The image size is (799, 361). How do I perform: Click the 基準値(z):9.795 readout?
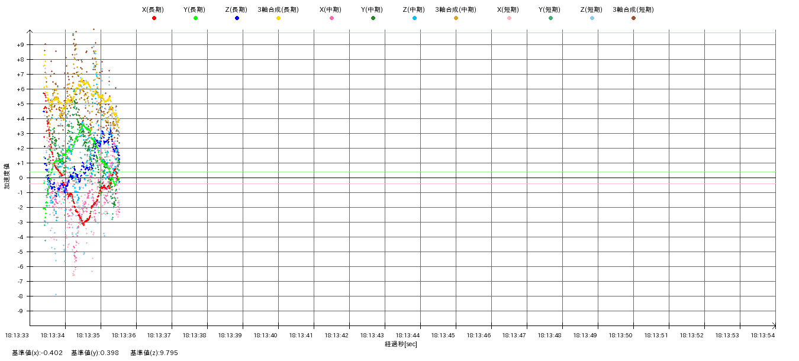pyautogui.click(x=154, y=353)
